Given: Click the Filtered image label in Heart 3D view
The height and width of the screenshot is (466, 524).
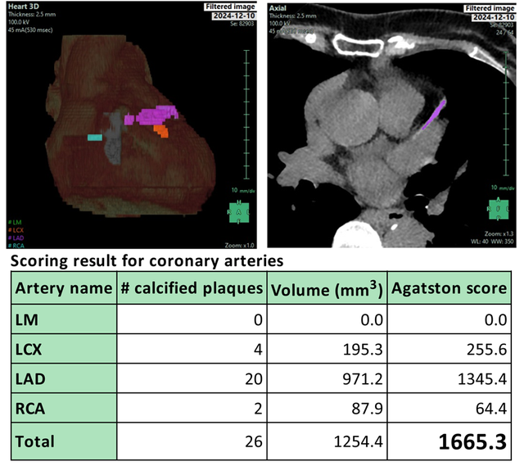Looking at the screenshot, I should 232,7.
